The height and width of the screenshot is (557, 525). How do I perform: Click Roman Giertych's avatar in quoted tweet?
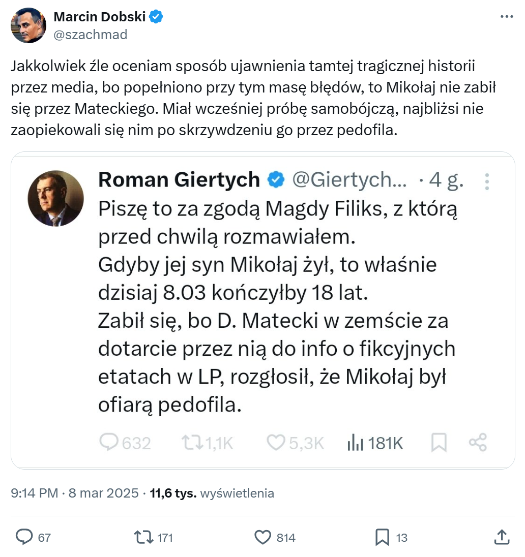pyautogui.click(x=55, y=198)
